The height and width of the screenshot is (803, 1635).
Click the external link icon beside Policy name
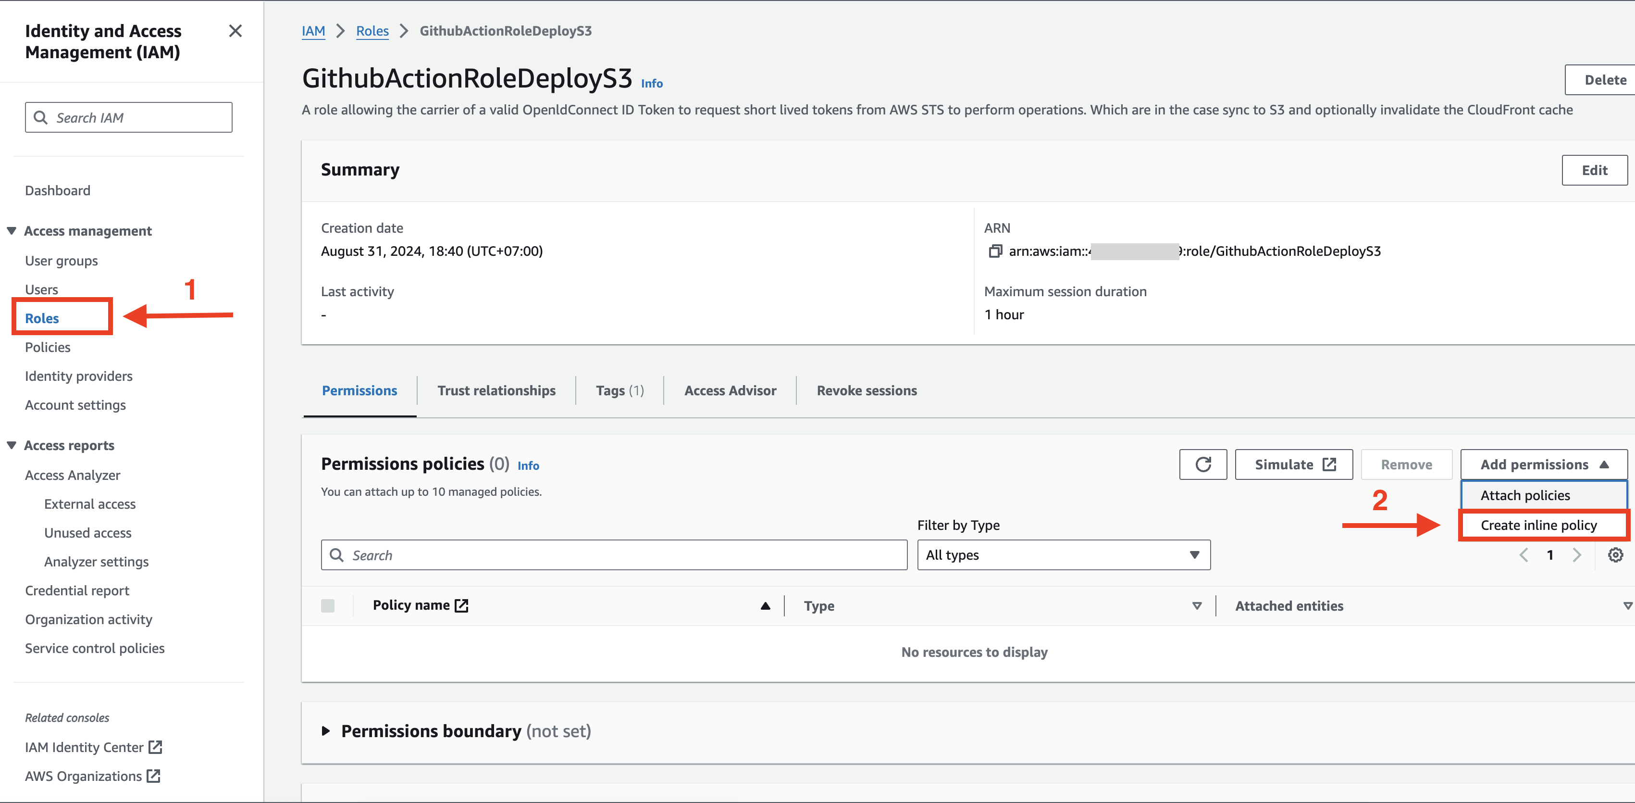click(x=462, y=606)
